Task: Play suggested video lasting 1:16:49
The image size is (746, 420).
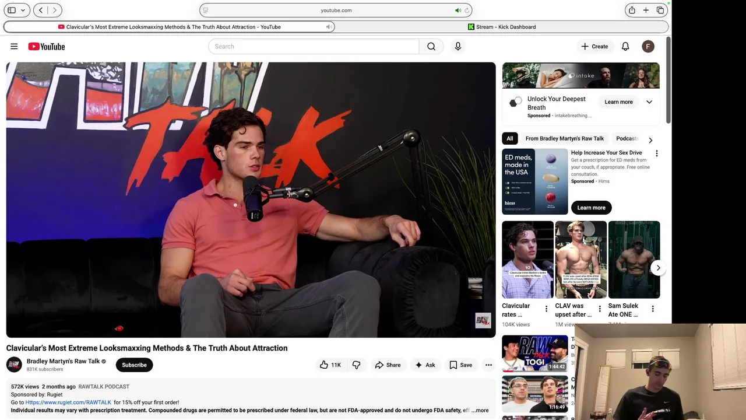Action: (x=534, y=394)
